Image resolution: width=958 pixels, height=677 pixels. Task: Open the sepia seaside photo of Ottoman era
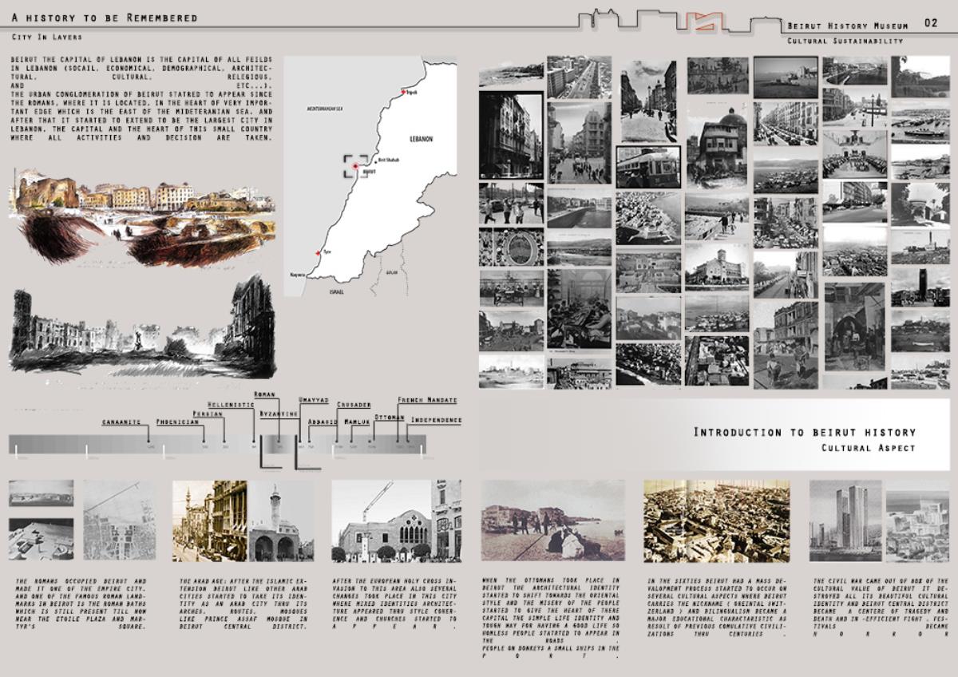coord(553,521)
